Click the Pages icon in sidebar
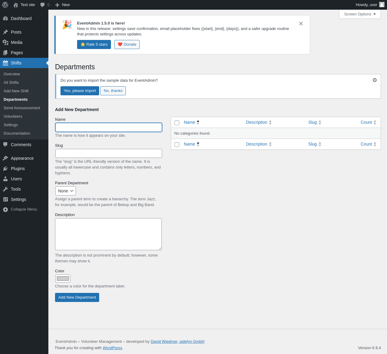The width and height of the screenshot is (387, 354). coord(5,53)
